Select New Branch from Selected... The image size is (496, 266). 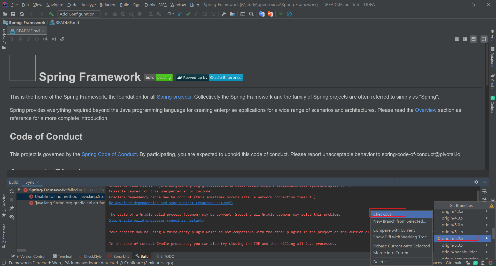(x=401, y=221)
